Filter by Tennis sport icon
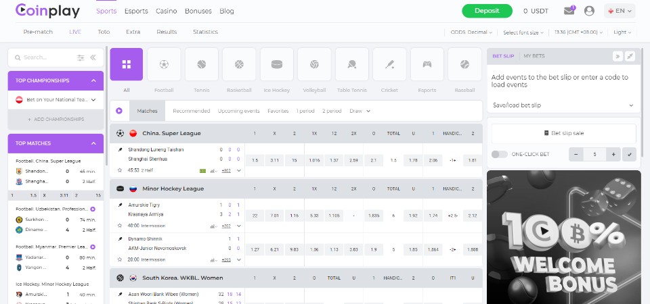This screenshot has height=304, width=650. 202,64
